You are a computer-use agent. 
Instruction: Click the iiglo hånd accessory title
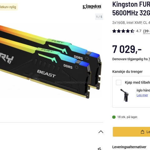point(143,90)
